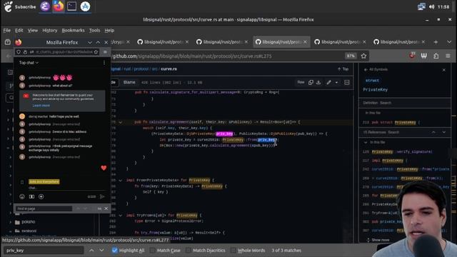Collapse the impl TryFrom block chevron

click(x=121, y=216)
